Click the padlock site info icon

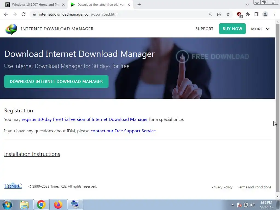[34, 14]
